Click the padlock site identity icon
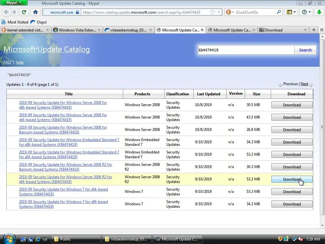Image resolution: width=325 pixels, height=244 pixels. 77,12
